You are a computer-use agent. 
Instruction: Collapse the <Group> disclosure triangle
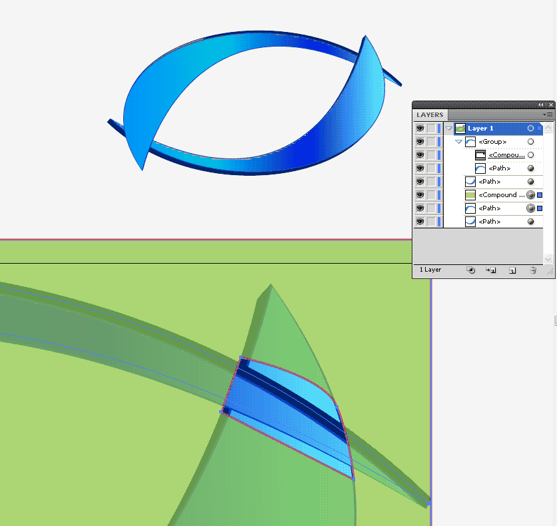458,142
